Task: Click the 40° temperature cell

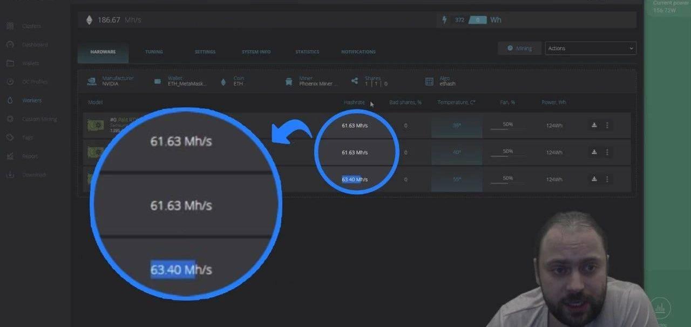Action: click(x=457, y=152)
